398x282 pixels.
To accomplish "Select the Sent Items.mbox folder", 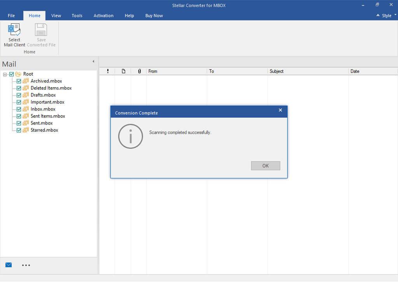I will pyautogui.click(x=48, y=116).
